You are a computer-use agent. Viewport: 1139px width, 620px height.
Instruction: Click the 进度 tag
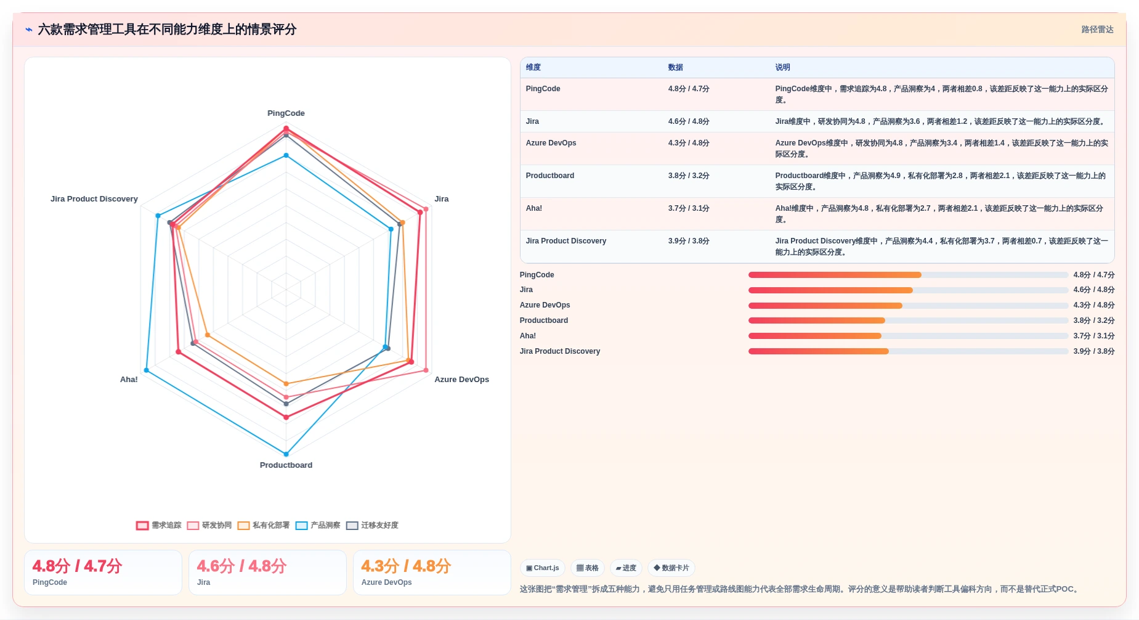[x=626, y=568]
